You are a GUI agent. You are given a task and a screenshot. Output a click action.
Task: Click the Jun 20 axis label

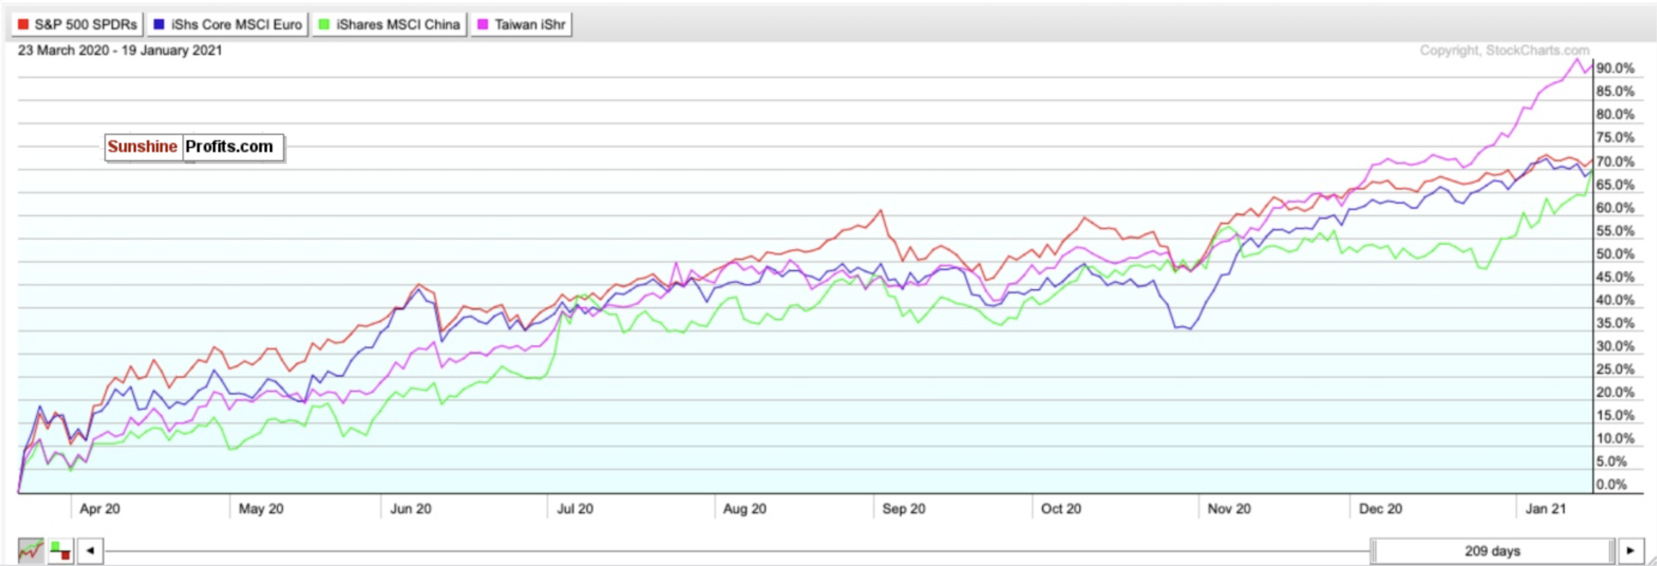[411, 509]
